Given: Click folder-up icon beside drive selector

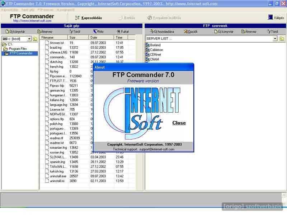Looking at the screenshot, I should [35, 39].
